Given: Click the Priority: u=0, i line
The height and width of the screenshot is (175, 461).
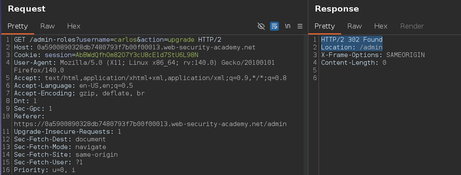Looking at the screenshot, I should [45, 170].
